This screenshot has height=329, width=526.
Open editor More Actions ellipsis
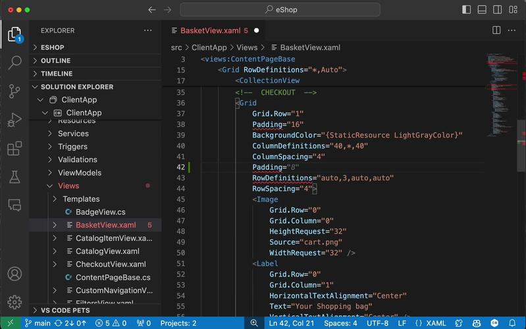512,30
